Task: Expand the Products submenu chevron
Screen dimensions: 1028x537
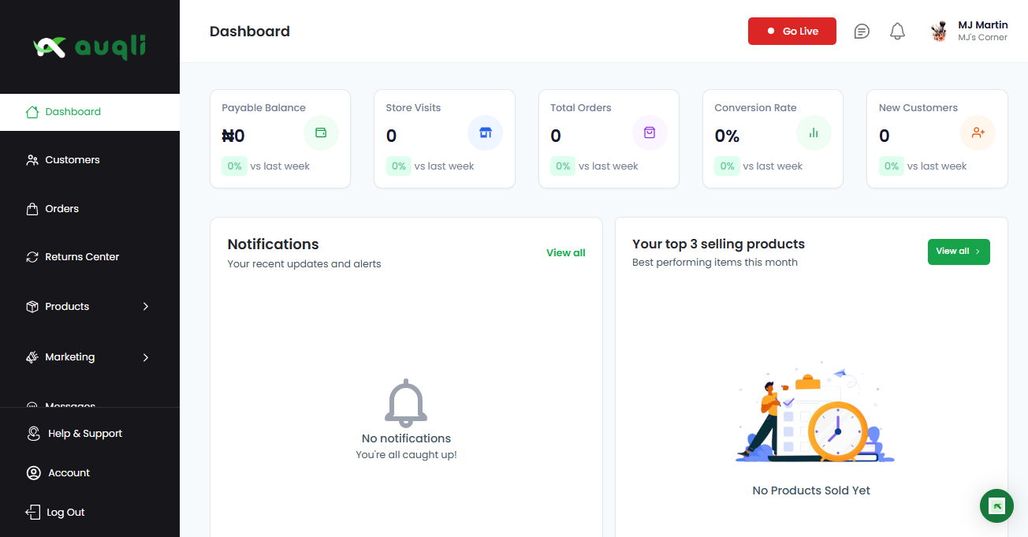Action: pos(146,307)
